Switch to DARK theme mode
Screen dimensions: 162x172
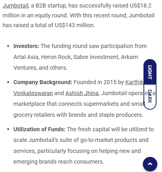(x=150, y=97)
